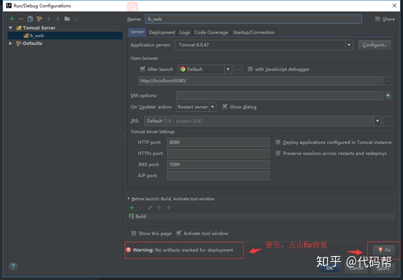Open Default browser dropdown
The width and height of the screenshot is (403, 280).
coord(228,69)
